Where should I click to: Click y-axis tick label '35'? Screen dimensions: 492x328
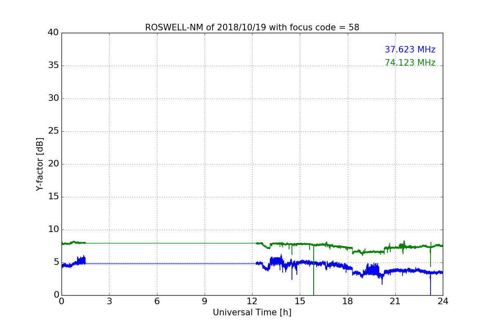click(x=53, y=66)
